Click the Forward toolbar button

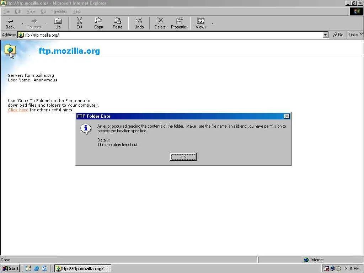[34, 23]
